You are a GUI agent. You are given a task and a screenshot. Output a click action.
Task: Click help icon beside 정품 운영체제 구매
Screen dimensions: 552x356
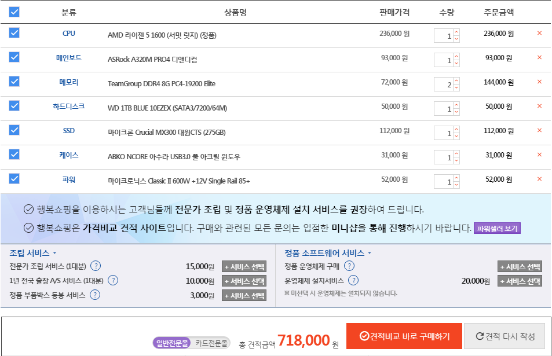pyautogui.click(x=349, y=266)
